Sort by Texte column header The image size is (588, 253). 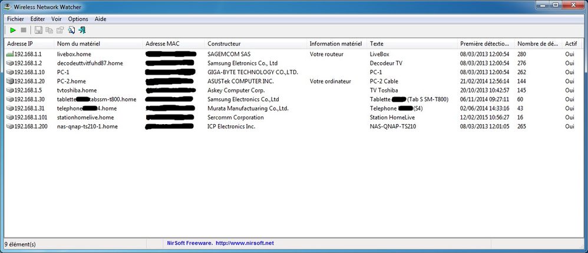413,44
